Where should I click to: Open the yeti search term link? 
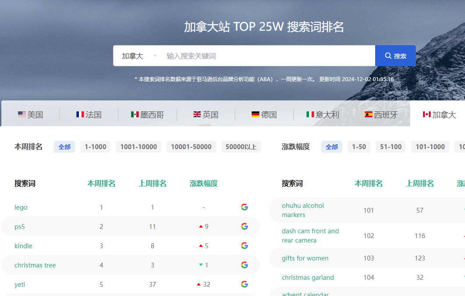[20, 285]
